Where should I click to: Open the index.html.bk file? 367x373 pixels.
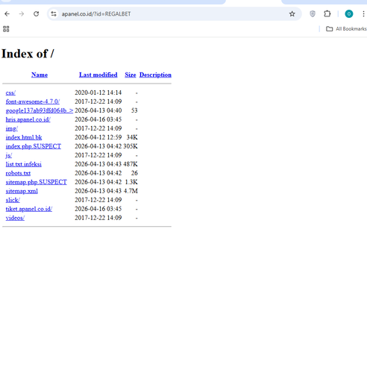point(24,137)
